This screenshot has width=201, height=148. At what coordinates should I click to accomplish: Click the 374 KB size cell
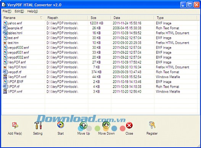[96, 72]
